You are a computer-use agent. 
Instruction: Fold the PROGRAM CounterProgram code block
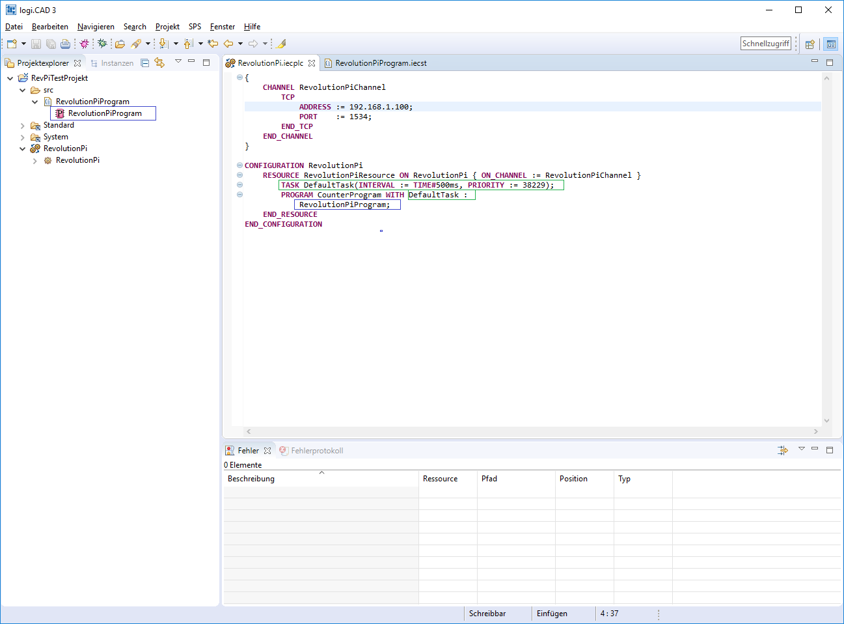(239, 195)
